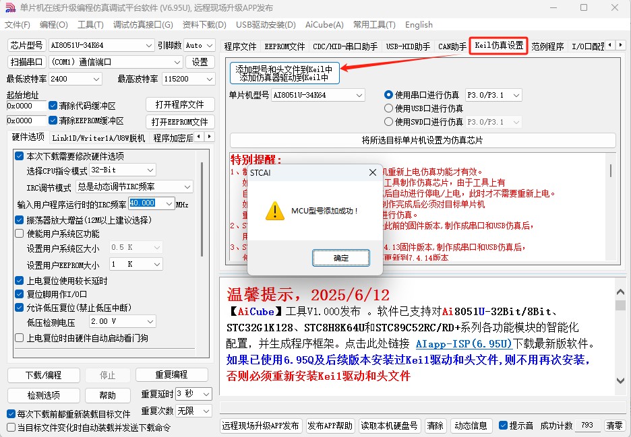Open the 资料下载(D) menu
The height and width of the screenshot is (437, 631).
coord(204,25)
